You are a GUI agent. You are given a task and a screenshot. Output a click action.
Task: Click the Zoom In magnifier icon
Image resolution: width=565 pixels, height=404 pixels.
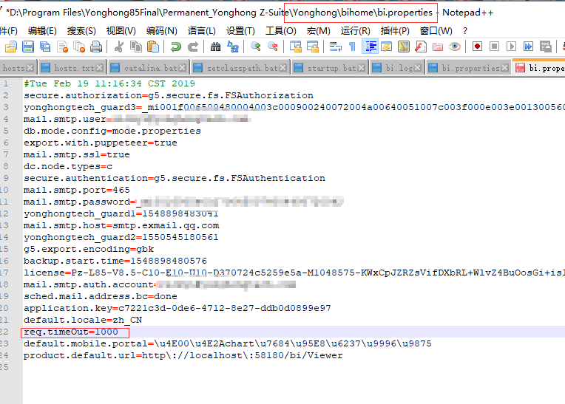(x=255, y=47)
